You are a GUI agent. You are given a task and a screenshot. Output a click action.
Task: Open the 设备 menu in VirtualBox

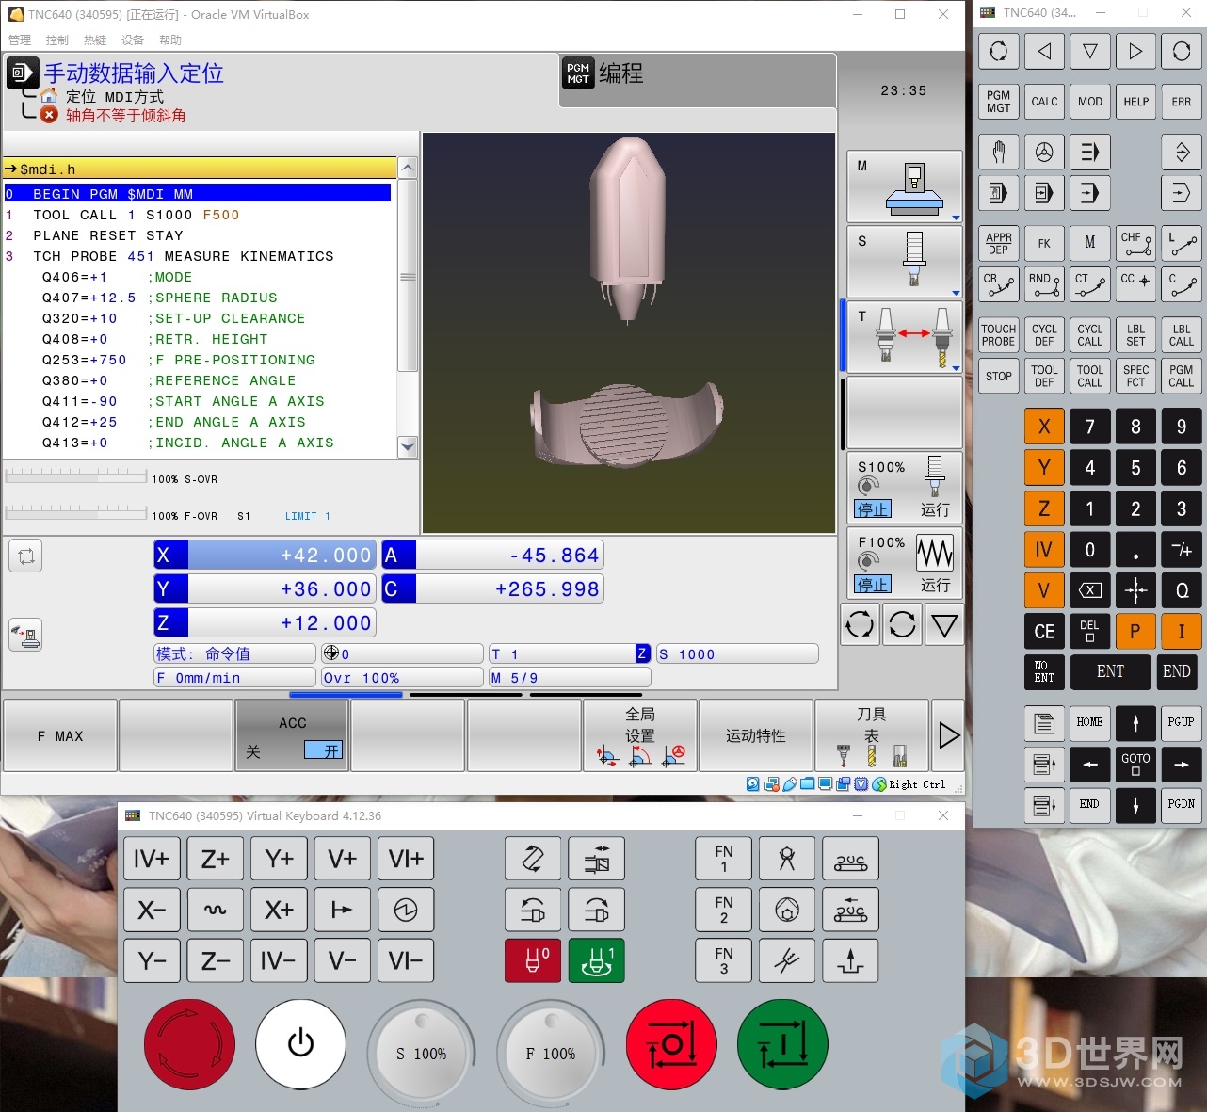coord(133,40)
